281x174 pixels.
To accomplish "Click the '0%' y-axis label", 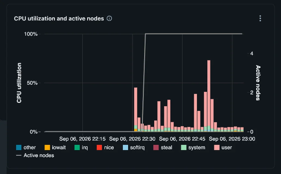I will (34, 132).
